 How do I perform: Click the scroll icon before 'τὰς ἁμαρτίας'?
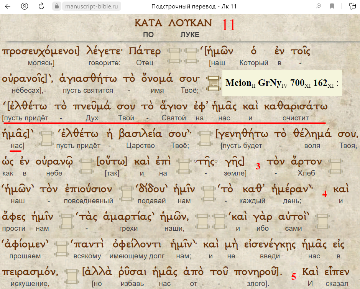tap(67, 221)
